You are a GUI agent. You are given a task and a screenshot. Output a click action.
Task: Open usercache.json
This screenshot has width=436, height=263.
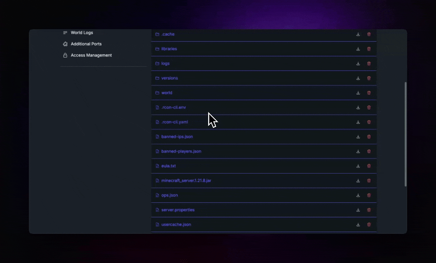tap(176, 224)
